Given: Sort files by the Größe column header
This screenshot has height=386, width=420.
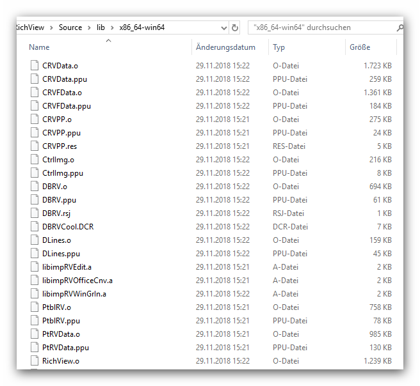Looking at the screenshot, I should [360, 47].
